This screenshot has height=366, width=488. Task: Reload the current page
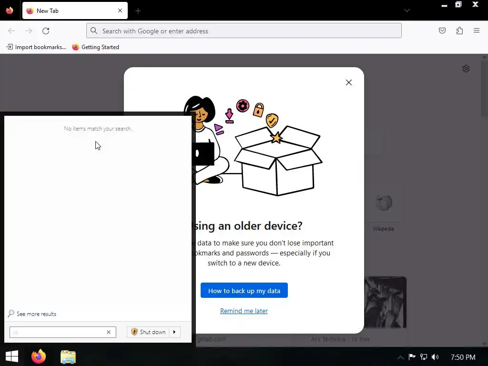(46, 31)
